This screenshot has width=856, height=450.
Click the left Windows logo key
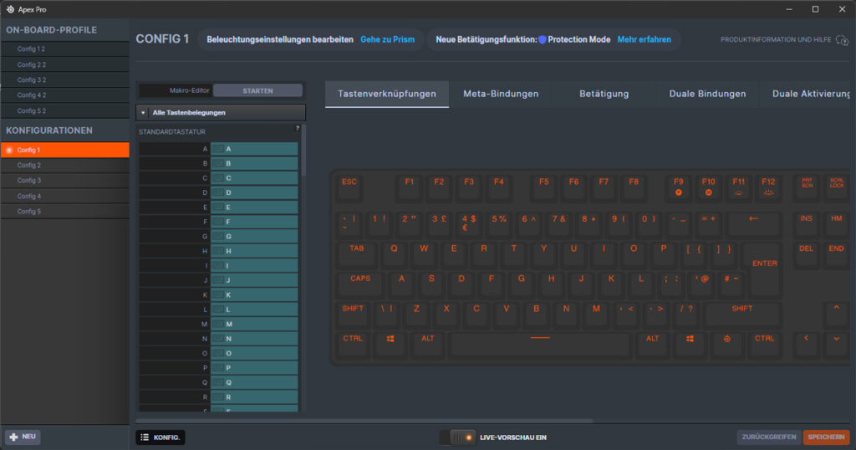pos(390,344)
